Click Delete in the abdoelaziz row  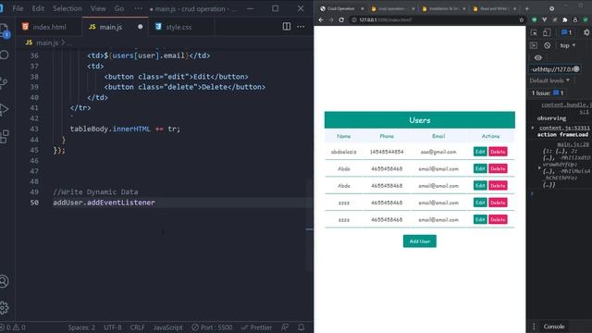498,152
